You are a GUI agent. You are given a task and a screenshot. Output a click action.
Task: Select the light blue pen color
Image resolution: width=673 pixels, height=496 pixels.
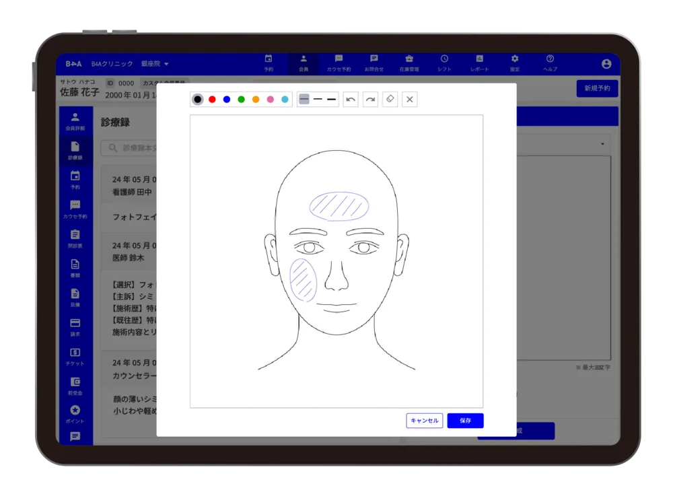coord(285,100)
